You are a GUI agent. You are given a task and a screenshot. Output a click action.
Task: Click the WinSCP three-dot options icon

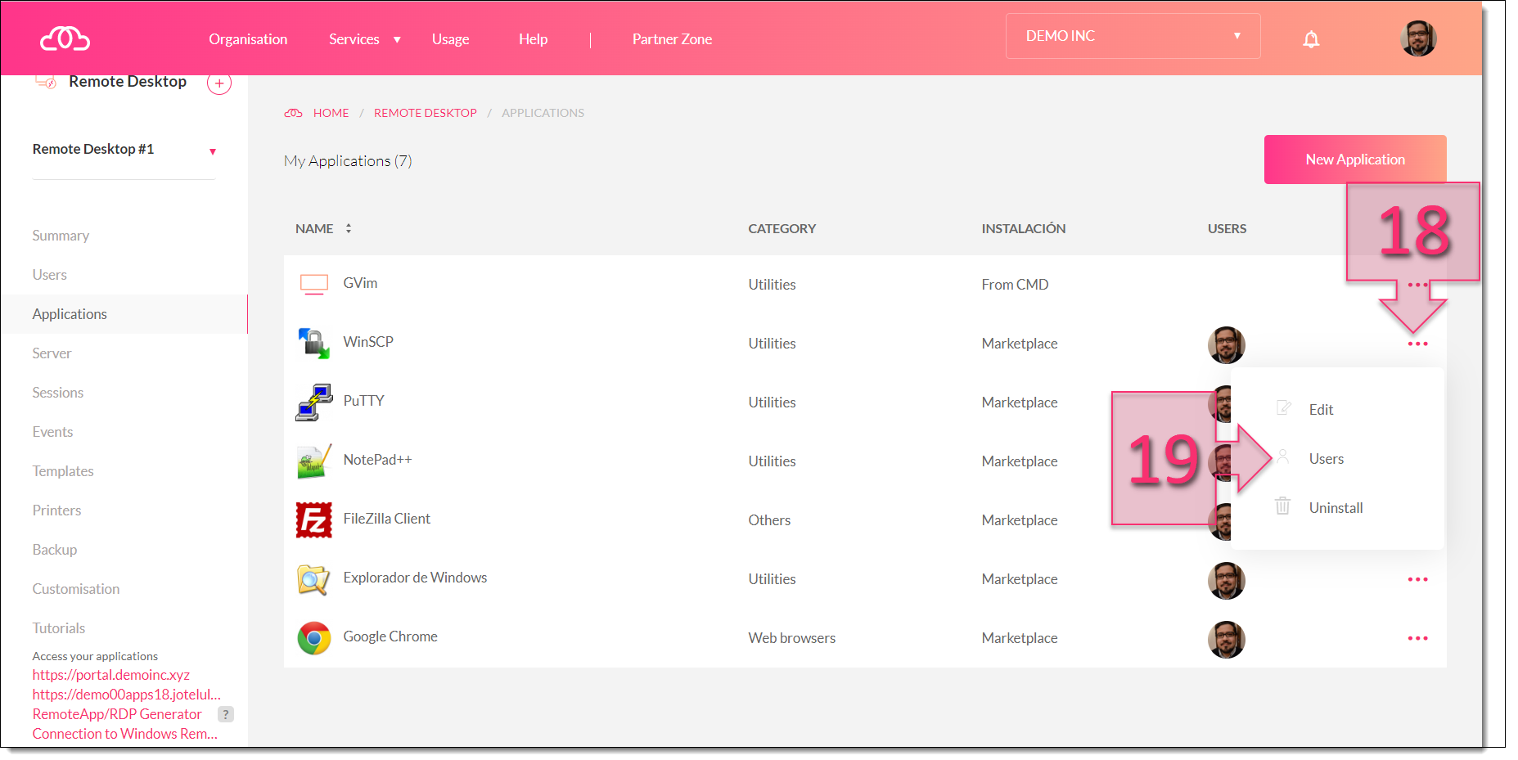click(1417, 344)
